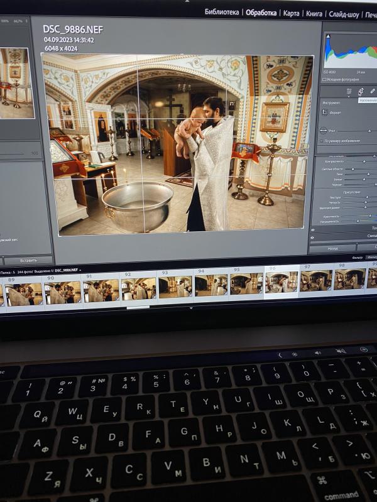
Task: Click the ISO 4000 label under histogram
Action: click(329, 72)
